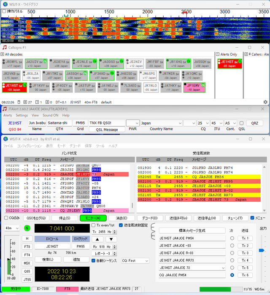Select the JR3LZA callsign tile
Viewport: 270px width, 295px height.
(x=31, y=76)
